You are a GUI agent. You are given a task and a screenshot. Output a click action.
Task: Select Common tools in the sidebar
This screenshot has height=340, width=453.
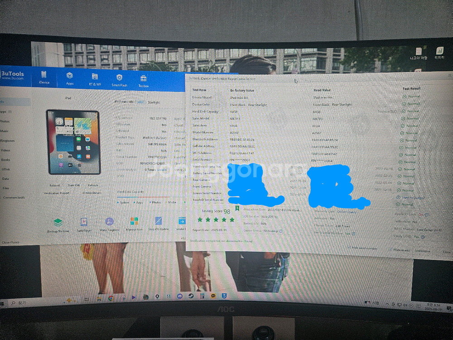tap(14, 198)
